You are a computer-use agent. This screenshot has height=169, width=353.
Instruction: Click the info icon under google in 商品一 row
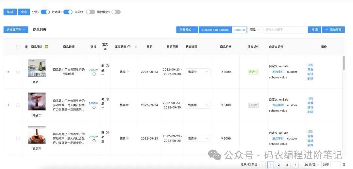[x=94, y=74]
